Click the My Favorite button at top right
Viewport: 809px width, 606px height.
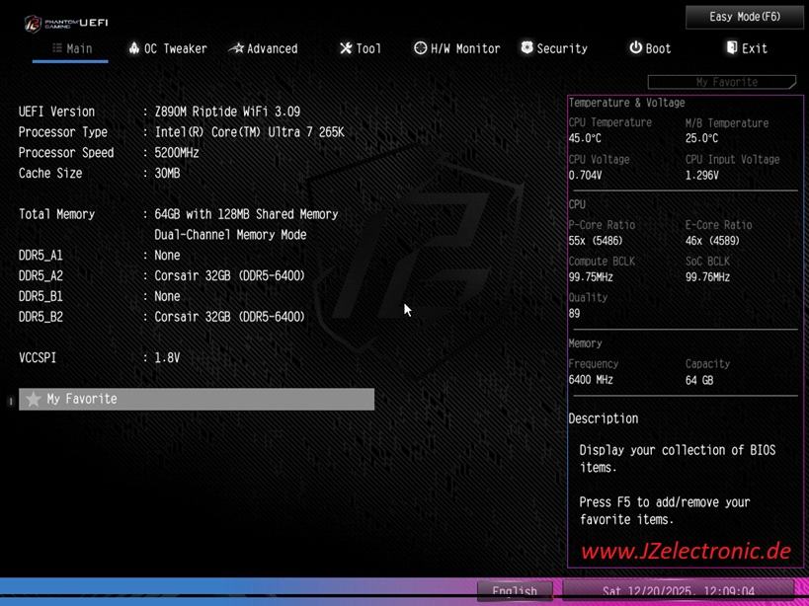coord(722,82)
